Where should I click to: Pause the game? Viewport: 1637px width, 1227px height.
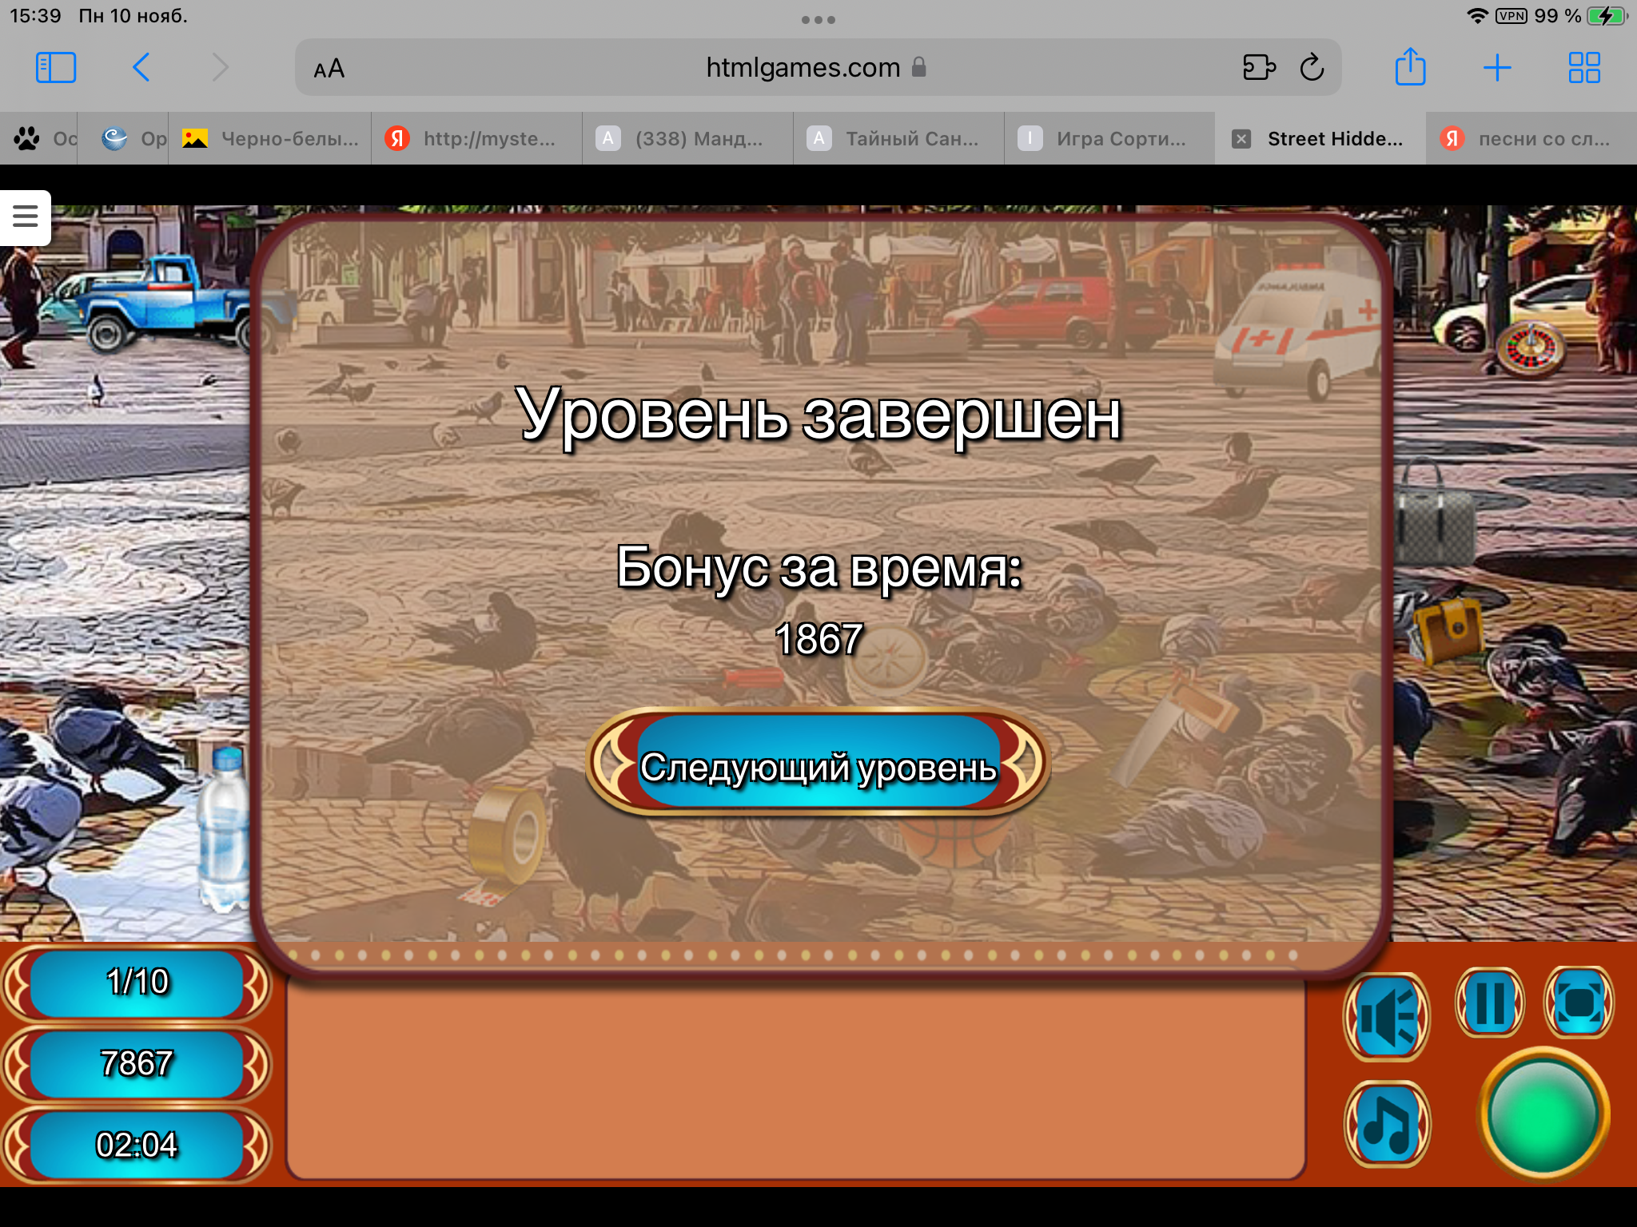(x=1490, y=1003)
